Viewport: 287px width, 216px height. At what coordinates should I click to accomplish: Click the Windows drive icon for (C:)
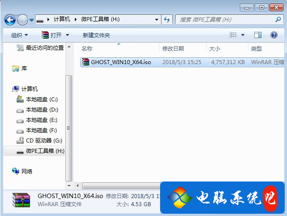(x=20, y=99)
